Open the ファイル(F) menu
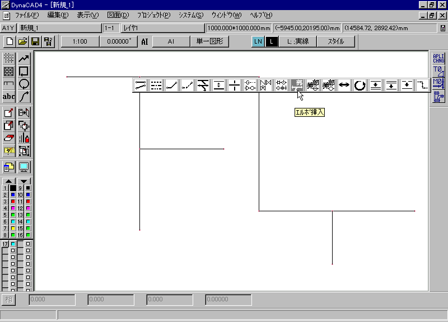Viewport: 448px width, 322px height. [x=27, y=15]
